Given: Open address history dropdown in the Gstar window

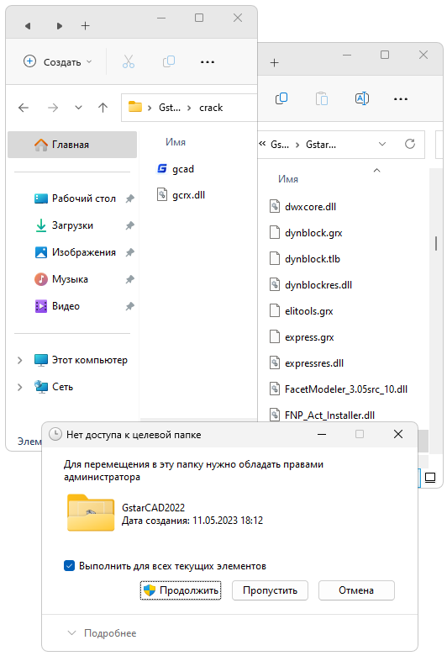Looking at the screenshot, I should coord(382,144).
